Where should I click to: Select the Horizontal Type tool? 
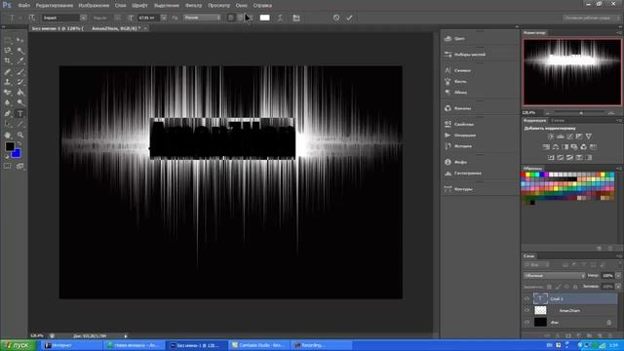(19, 113)
